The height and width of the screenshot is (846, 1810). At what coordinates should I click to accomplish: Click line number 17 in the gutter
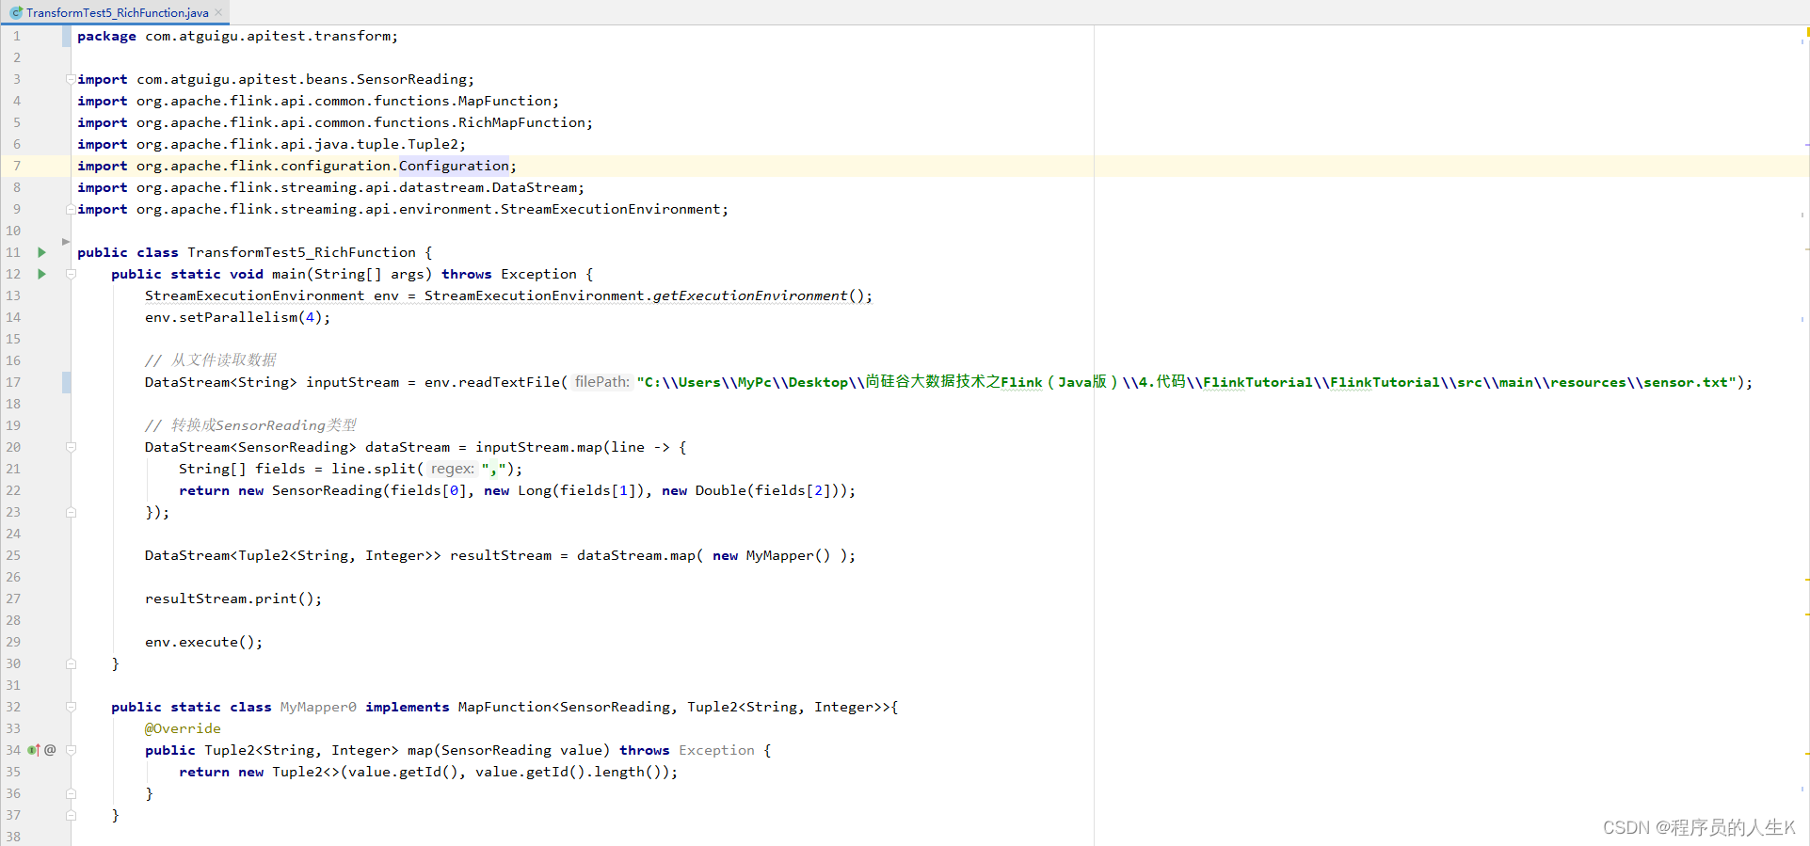click(13, 382)
